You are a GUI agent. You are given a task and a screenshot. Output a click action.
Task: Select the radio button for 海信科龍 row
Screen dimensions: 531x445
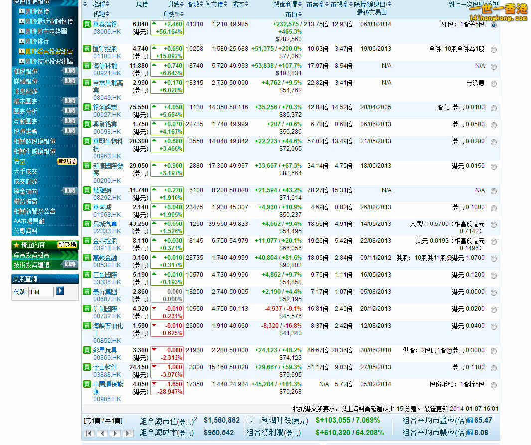[x=494, y=67]
